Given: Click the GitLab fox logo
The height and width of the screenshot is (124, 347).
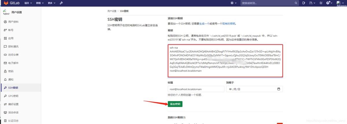Looking at the screenshot, I should coord(6,3).
